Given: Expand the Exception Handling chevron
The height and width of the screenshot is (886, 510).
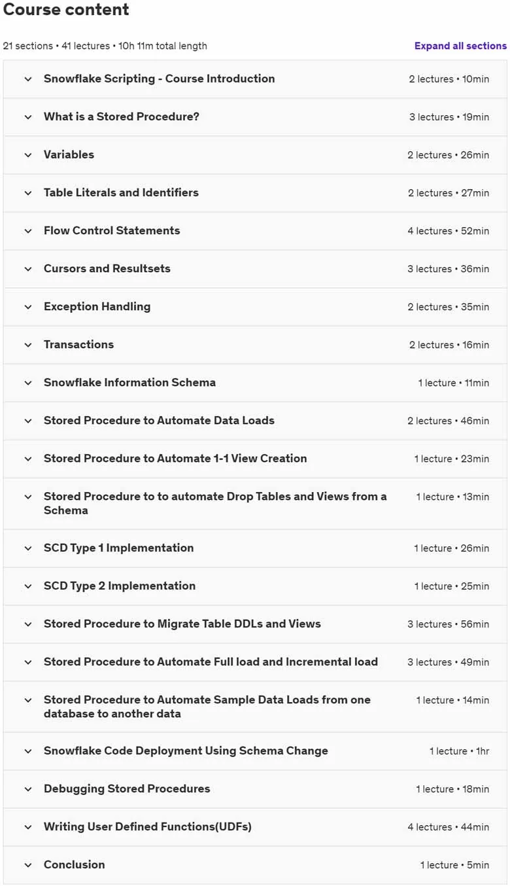Looking at the screenshot, I should click(x=28, y=307).
